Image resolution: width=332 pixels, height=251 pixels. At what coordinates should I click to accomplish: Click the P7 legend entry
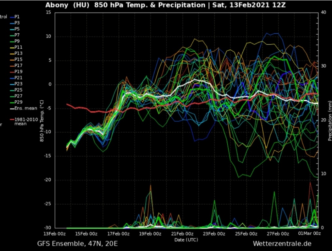[x=17, y=35]
